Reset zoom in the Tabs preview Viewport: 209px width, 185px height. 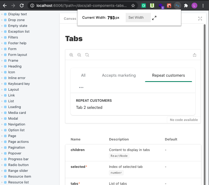87,55
